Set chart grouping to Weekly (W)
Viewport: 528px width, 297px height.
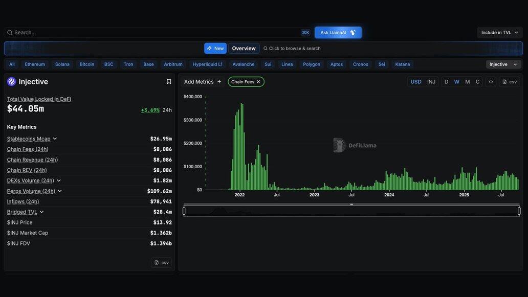(456, 82)
